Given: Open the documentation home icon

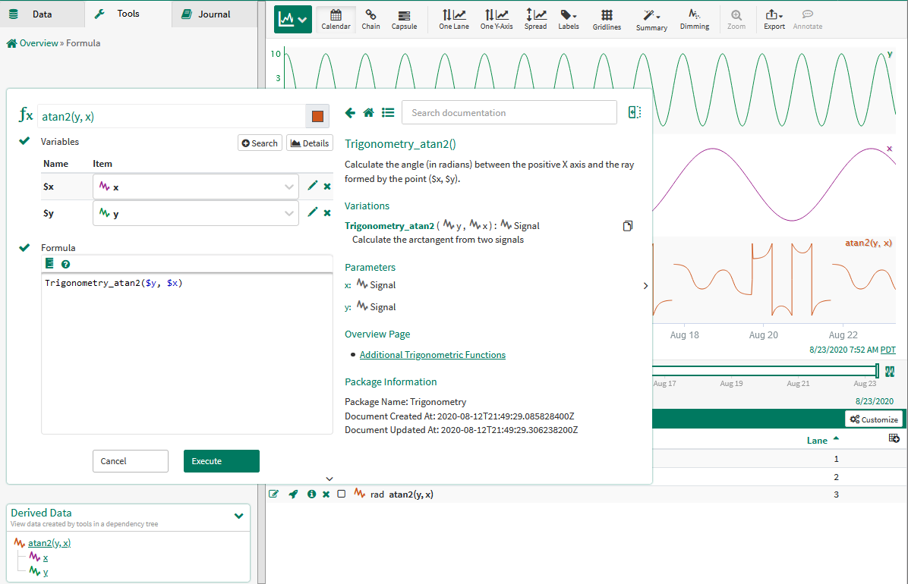Looking at the screenshot, I should 368,111.
